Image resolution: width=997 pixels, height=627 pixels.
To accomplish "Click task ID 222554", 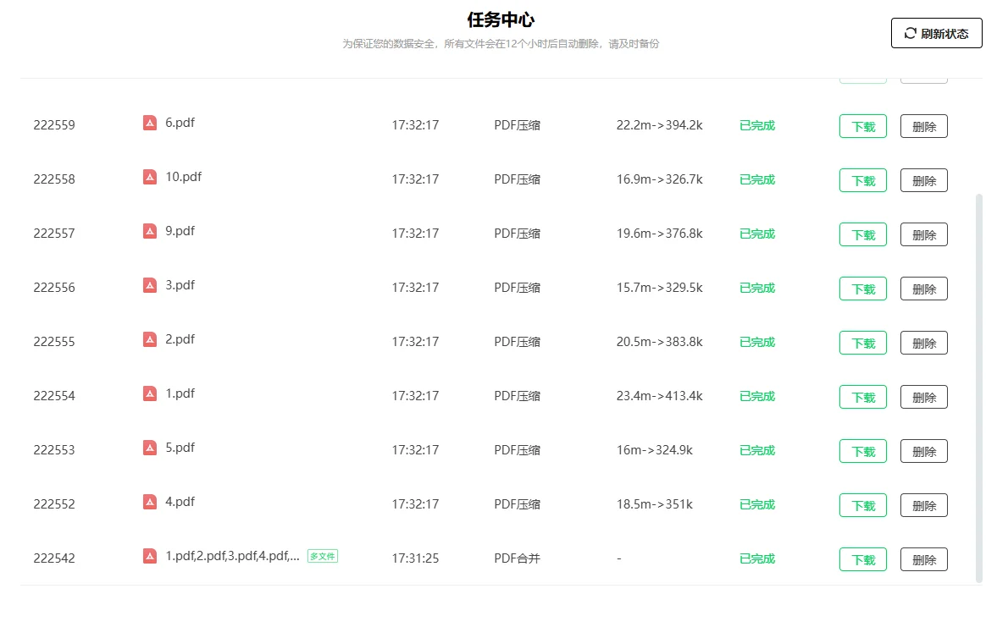I will [x=54, y=396].
